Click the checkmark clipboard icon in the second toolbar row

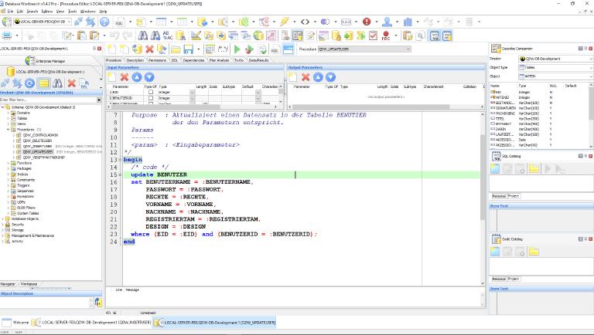(x=373, y=36)
